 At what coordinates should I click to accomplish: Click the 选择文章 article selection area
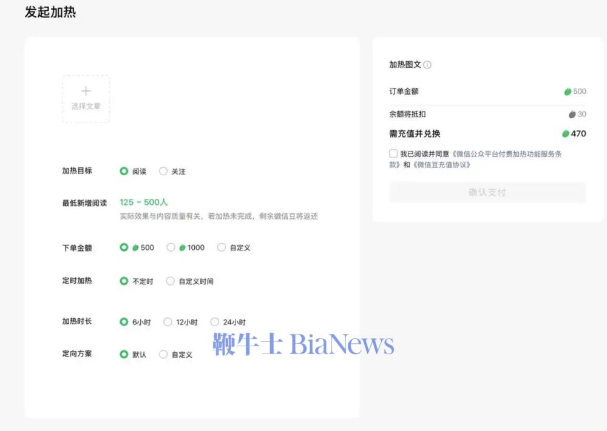pos(86,99)
